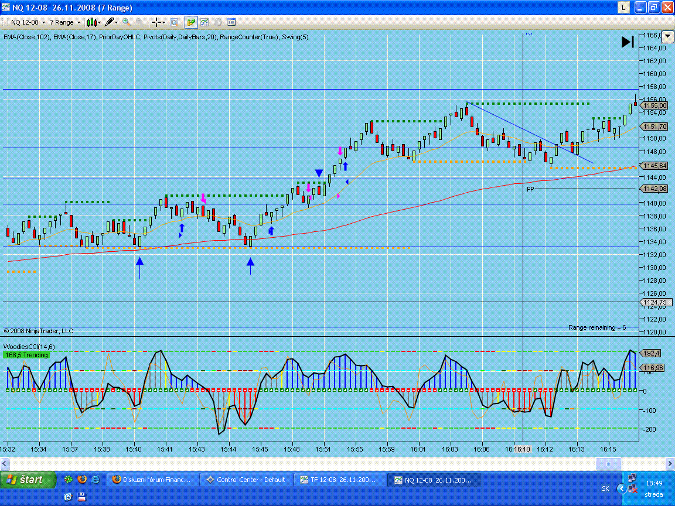Viewport: 675px width, 506px height.
Task: Open the candlestick chart style menu
Action: [93, 22]
